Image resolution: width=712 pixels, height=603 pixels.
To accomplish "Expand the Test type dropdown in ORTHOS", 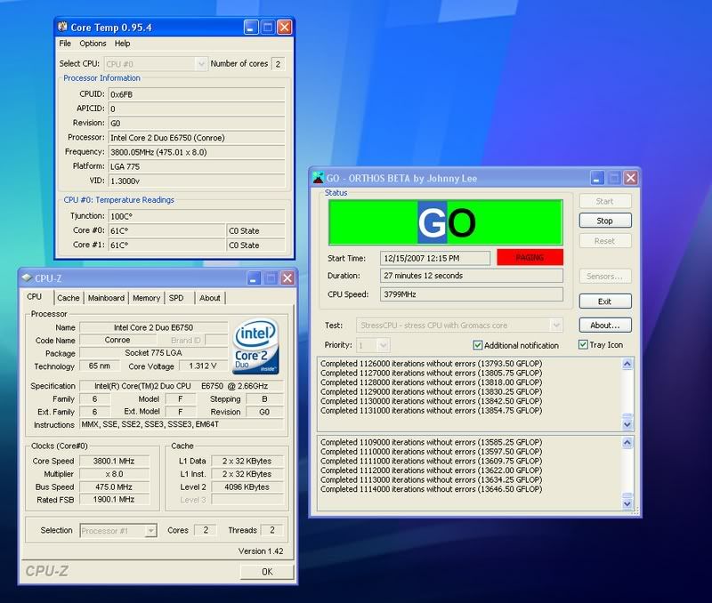I will [x=556, y=326].
